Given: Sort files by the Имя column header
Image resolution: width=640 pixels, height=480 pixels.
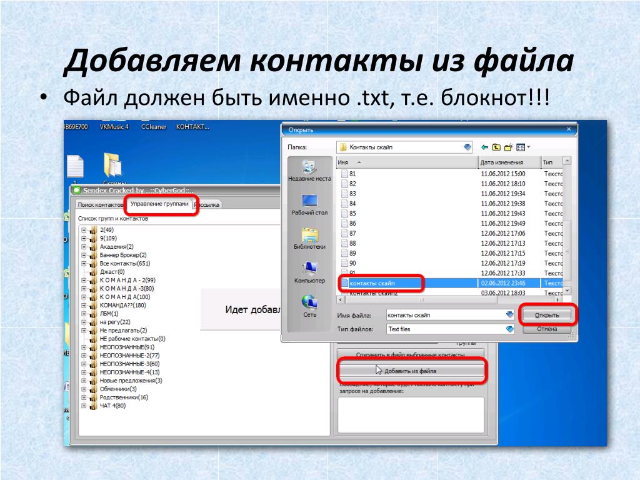Looking at the screenshot, I should tap(406, 162).
